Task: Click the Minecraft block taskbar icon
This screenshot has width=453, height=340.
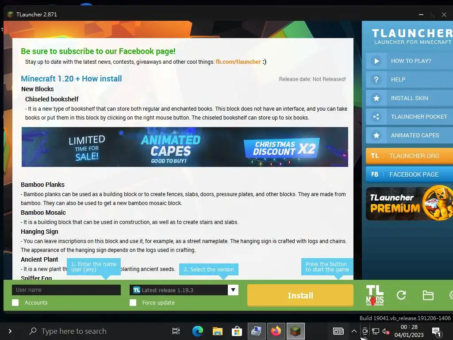Action: coord(295,331)
